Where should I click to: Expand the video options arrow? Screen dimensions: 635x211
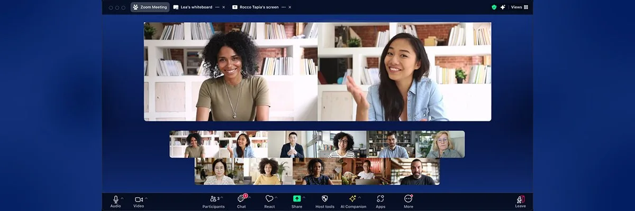[x=147, y=198]
